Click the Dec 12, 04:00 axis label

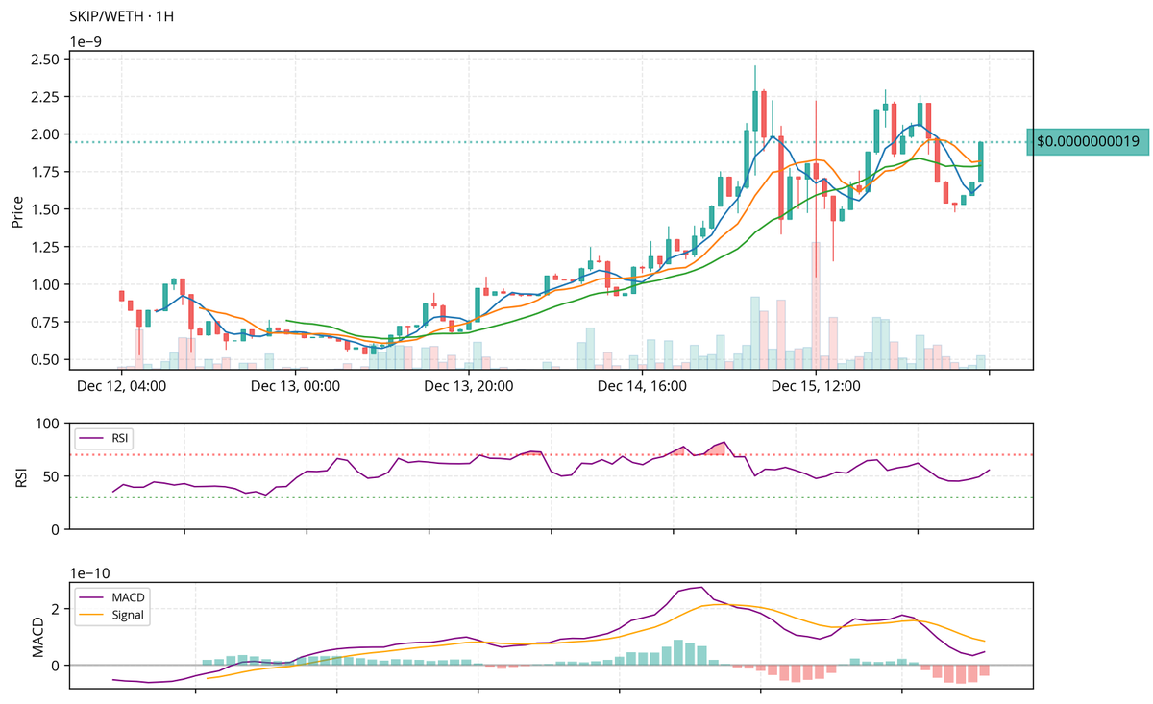click(x=122, y=387)
